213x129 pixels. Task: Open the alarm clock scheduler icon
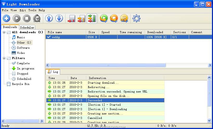tap(37, 18)
